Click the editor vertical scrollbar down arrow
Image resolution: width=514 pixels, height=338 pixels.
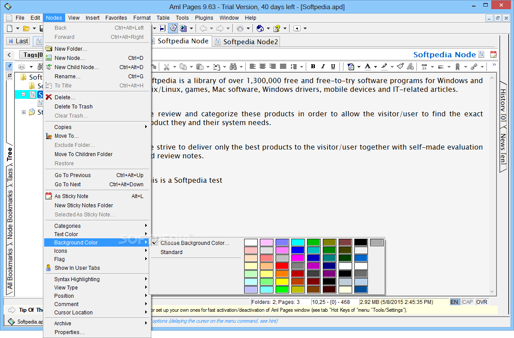(x=492, y=292)
